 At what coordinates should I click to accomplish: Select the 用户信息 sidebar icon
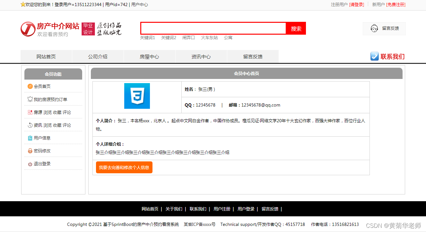(30, 137)
